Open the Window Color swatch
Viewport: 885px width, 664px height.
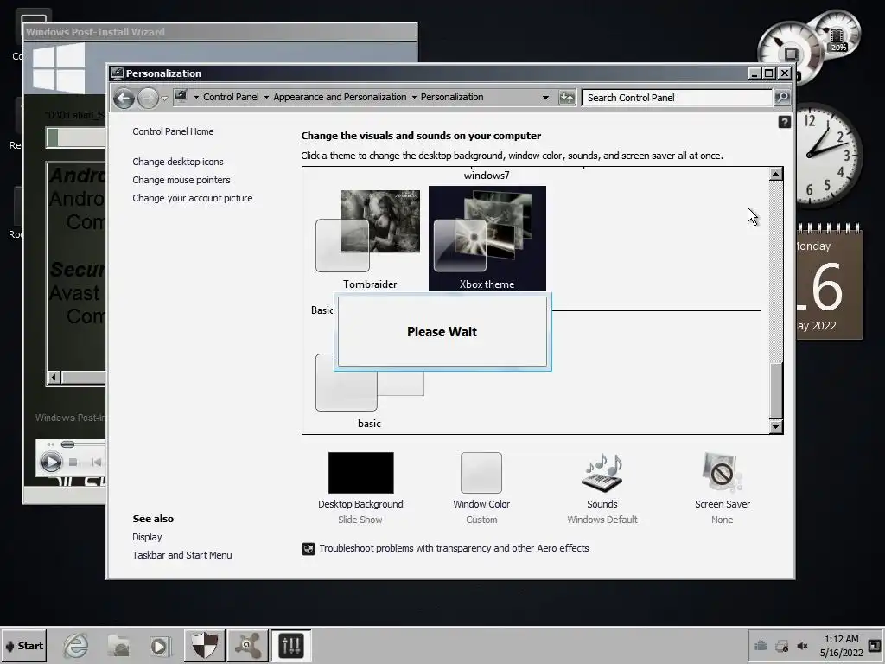coord(481,473)
